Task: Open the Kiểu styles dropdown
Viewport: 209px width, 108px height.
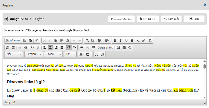Action: point(14,54)
